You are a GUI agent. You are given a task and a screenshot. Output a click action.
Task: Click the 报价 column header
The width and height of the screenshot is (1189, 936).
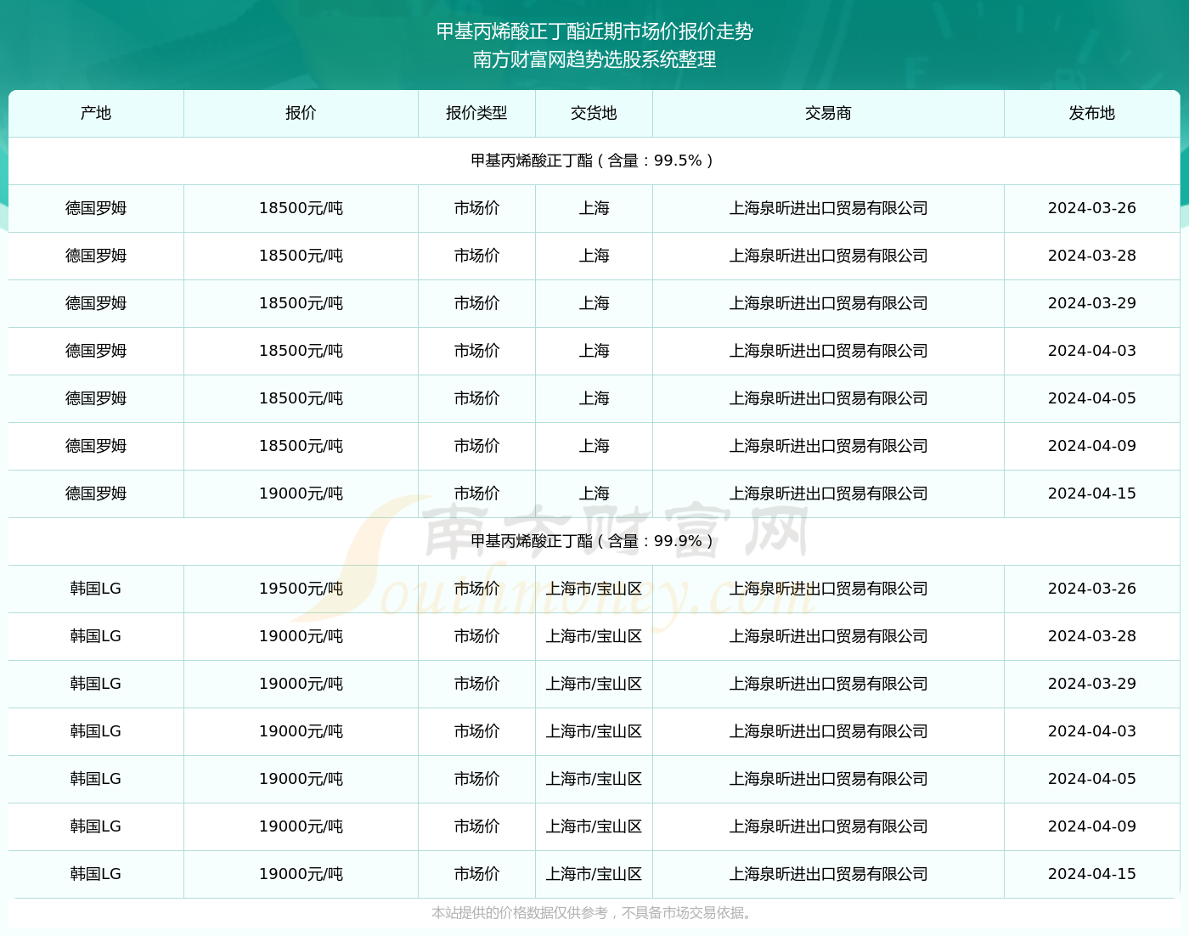click(x=301, y=113)
